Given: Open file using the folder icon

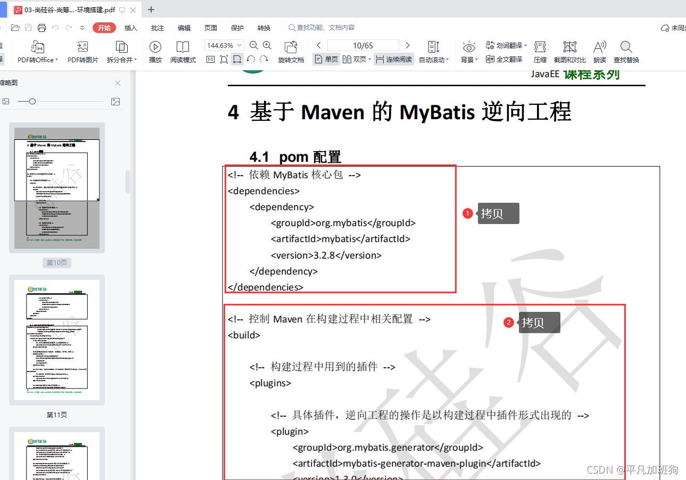Looking at the screenshot, I should coord(15,28).
